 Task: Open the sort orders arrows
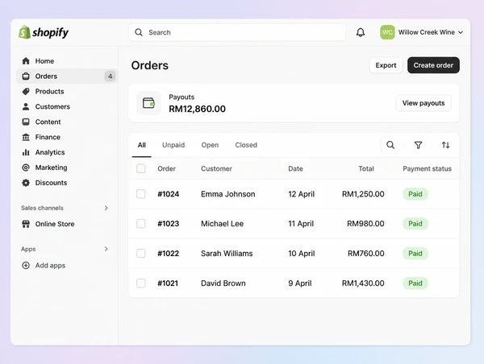click(445, 145)
